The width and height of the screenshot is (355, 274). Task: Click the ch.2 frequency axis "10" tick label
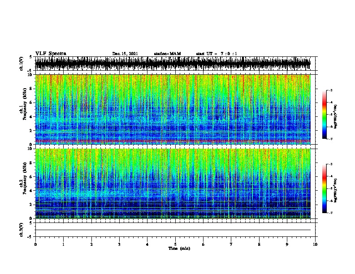[30, 149]
